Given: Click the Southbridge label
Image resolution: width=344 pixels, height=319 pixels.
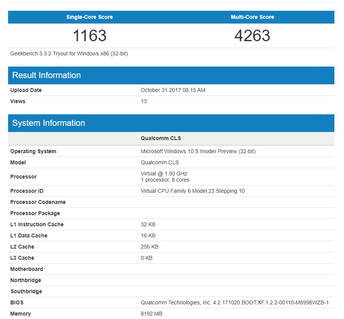Looking at the screenshot, I should pyautogui.click(x=26, y=292).
